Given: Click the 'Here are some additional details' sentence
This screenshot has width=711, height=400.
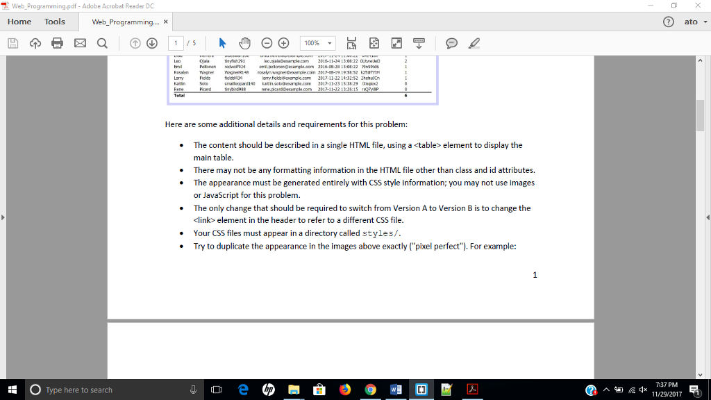Looking at the screenshot, I should [x=286, y=124].
